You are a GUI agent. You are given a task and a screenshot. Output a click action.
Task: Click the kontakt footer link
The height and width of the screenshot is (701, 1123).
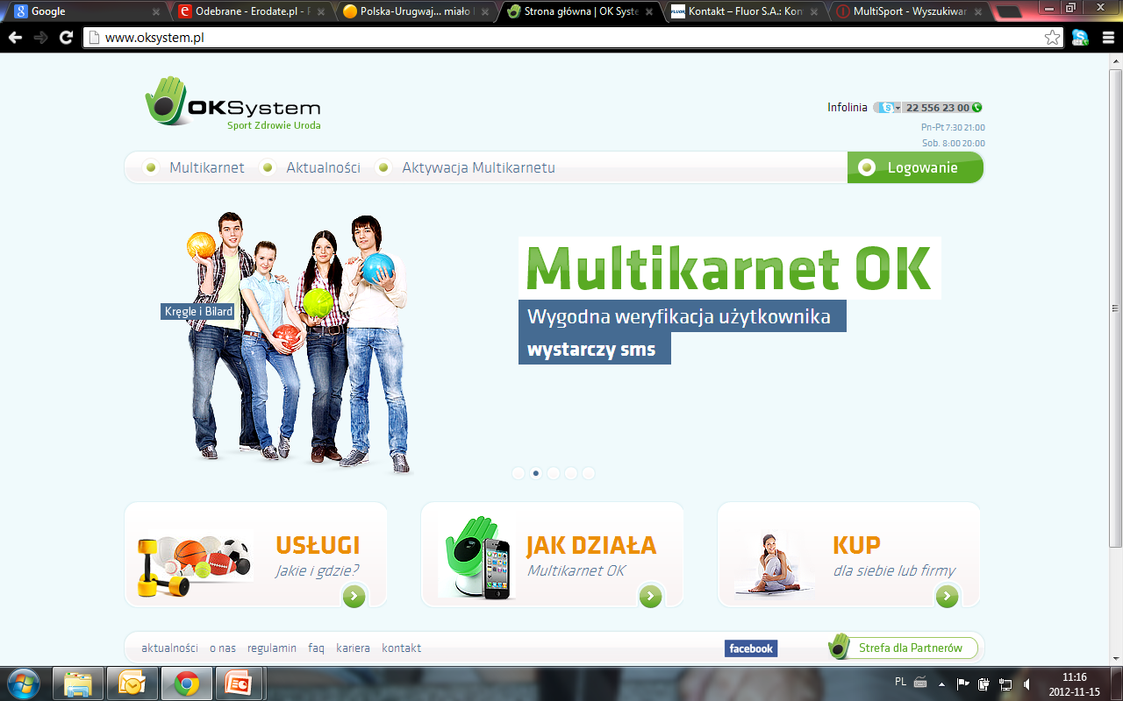(402, 648)
